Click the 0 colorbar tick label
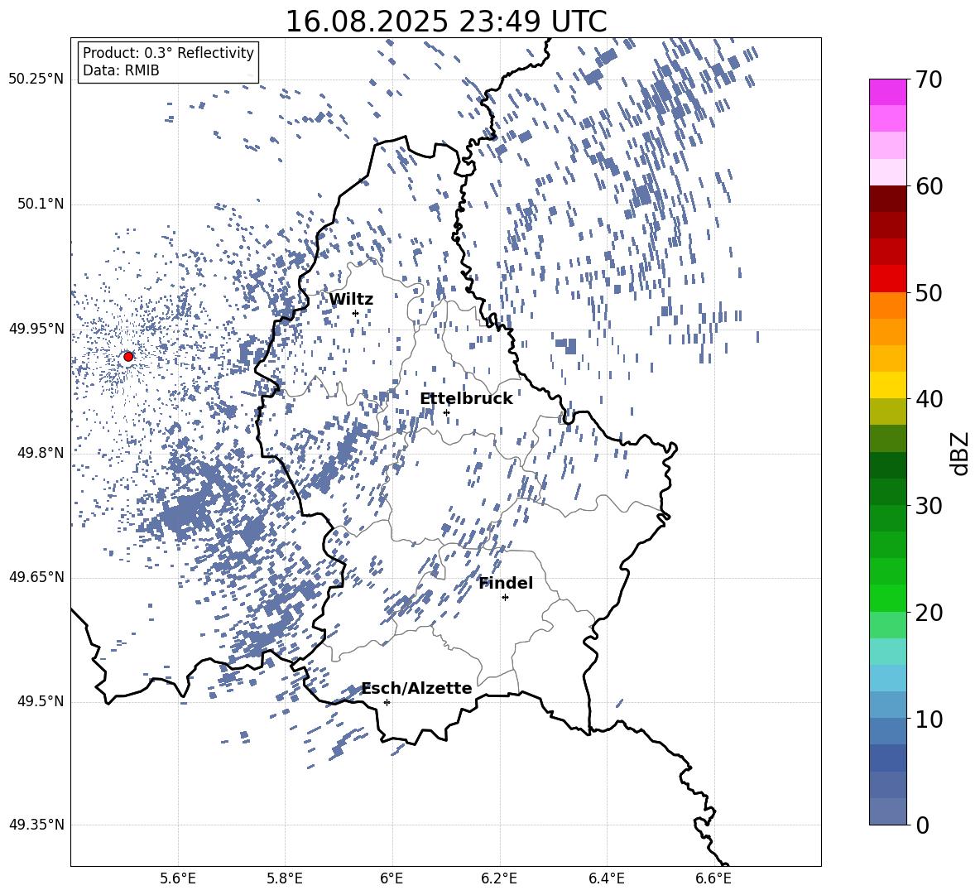This screenshot has width=980, height=895. tap(922, 825)
